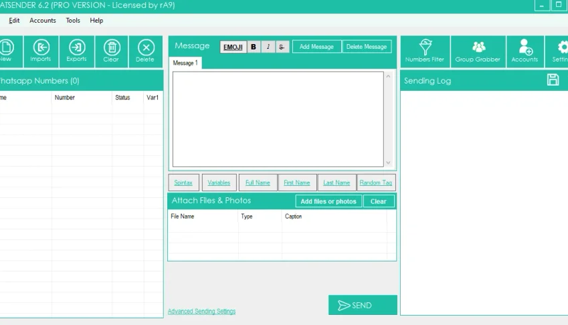This screenshot has width=568, height=325.
Task: Open Advanced Sending Settings link
Action: click(x=202, y=311)
